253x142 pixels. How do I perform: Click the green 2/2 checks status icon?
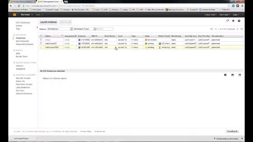(160, 44)
